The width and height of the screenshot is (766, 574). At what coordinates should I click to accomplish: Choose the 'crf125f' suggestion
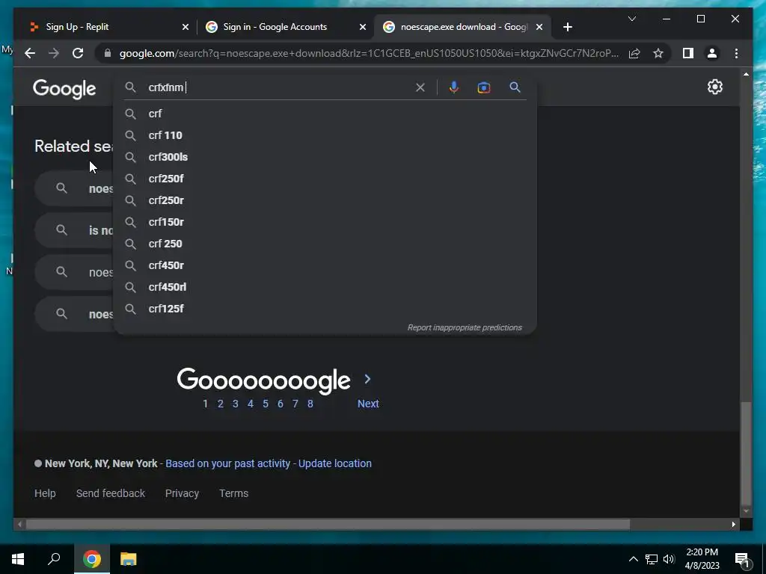[325, 309]
